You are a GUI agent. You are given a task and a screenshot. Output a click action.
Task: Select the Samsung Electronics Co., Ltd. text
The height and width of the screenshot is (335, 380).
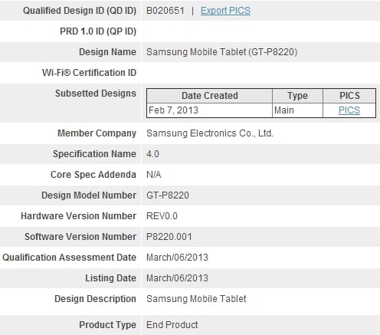(x=210, y=133)
